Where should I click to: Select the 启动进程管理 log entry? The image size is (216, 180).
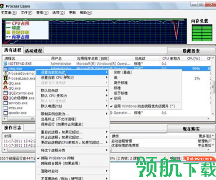122,141
